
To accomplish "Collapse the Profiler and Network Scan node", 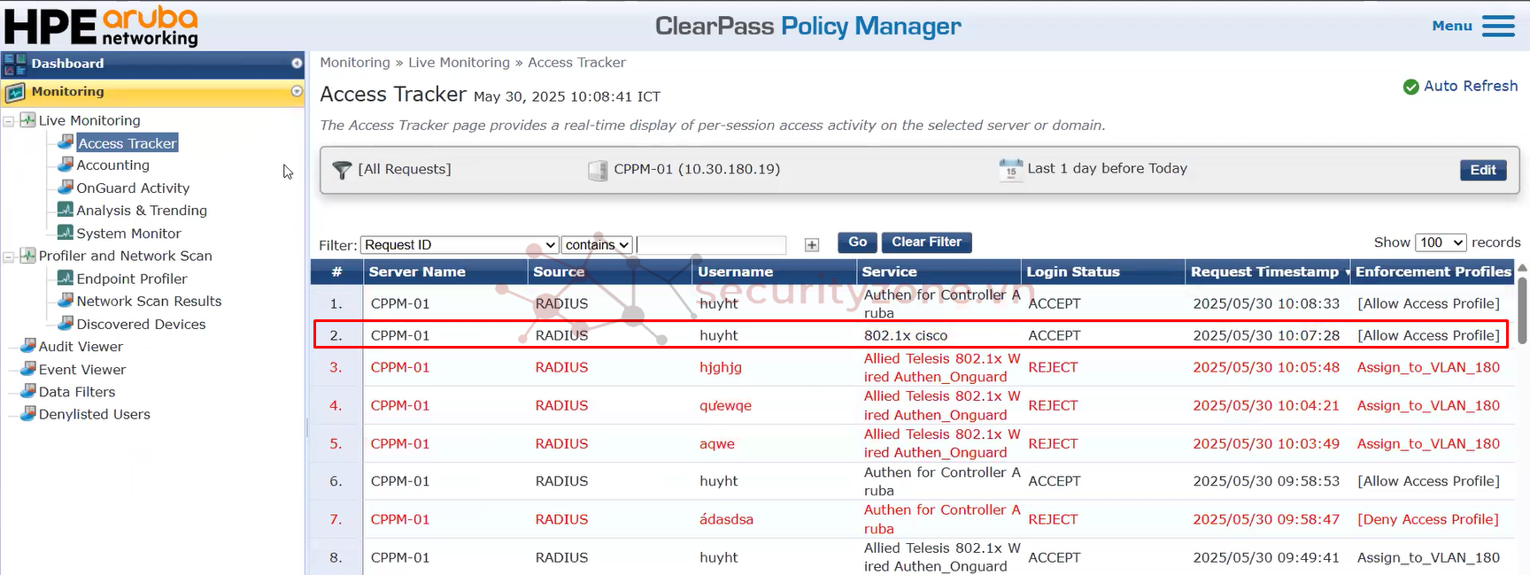I will pyautogui.click(x=9, y=257).
